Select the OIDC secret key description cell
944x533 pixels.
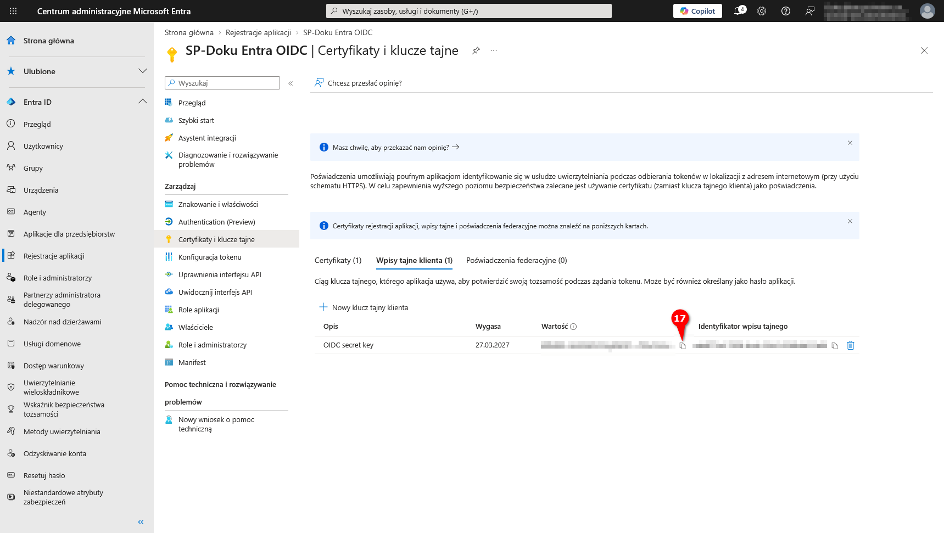(348, 345)
